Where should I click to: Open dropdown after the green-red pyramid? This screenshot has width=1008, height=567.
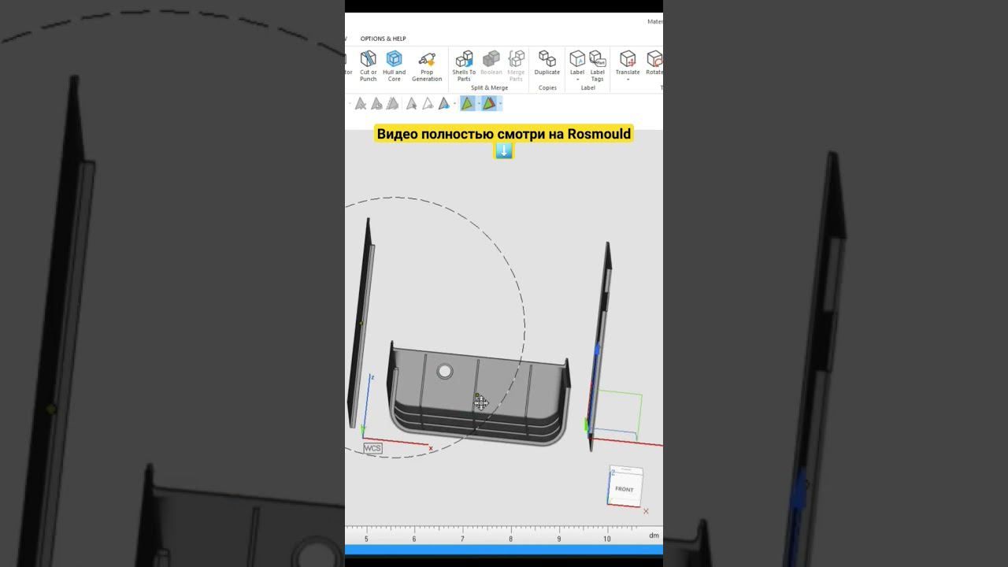[x=500, y=103]
